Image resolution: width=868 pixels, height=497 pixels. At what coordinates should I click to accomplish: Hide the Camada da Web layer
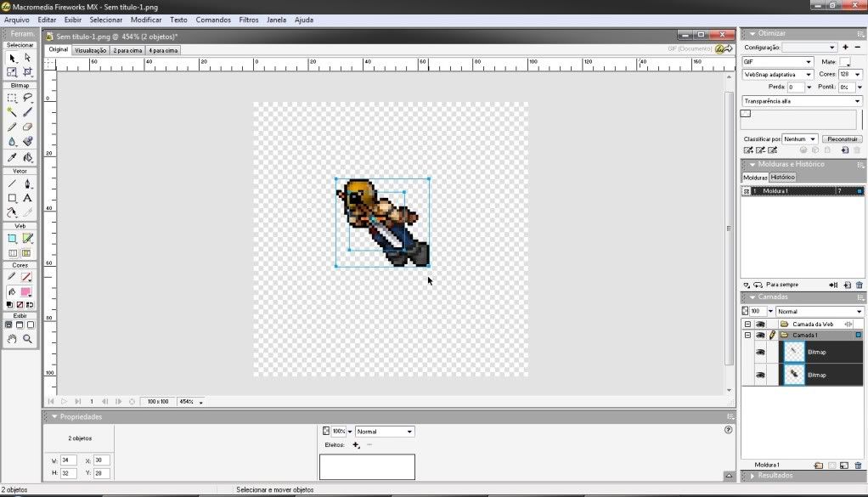760,325
